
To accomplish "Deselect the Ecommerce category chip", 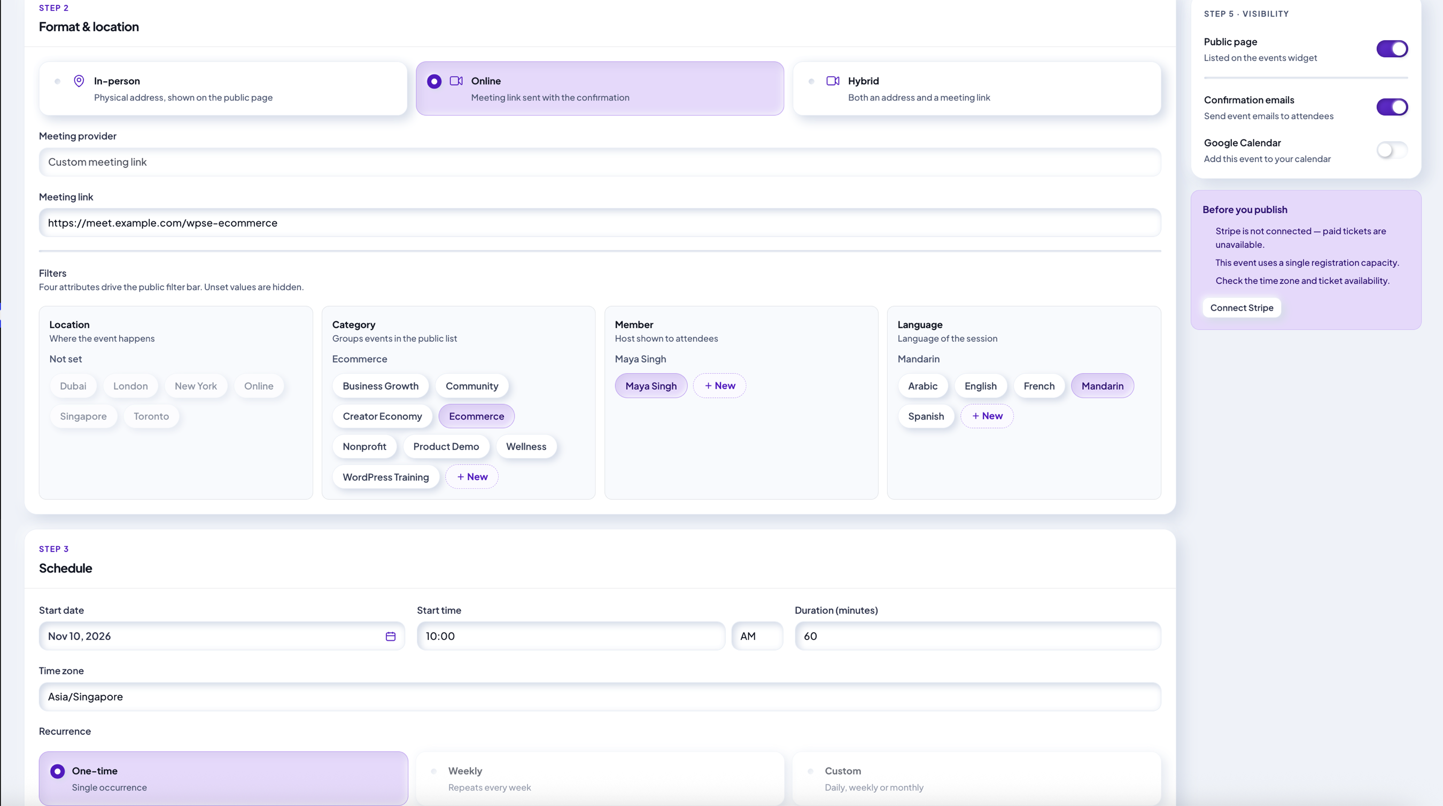I will click(477, 416).
